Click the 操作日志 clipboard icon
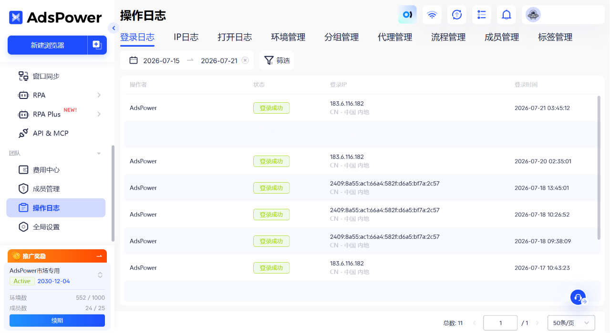 pos(23,208)
